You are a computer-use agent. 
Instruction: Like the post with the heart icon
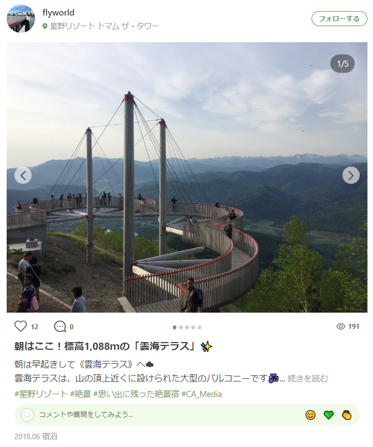pyautogui.click(x=21, y=327)
